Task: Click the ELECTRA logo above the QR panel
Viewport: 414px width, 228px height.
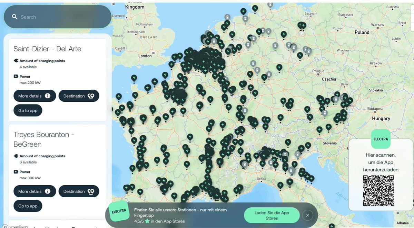Action: coord(381,139)
